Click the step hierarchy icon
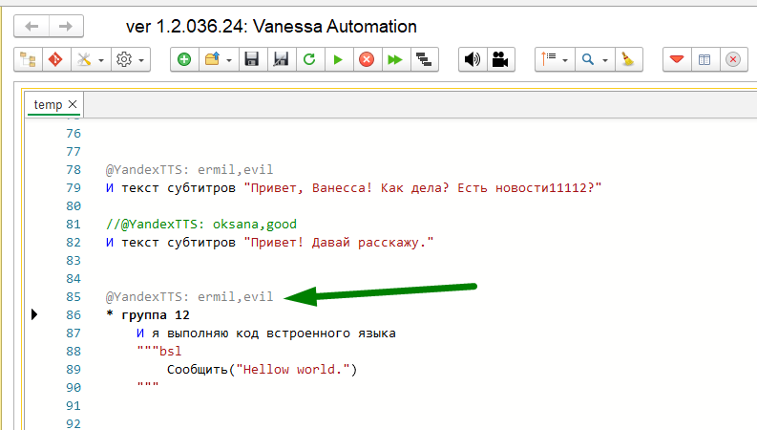757x430 pixels. 424,59
